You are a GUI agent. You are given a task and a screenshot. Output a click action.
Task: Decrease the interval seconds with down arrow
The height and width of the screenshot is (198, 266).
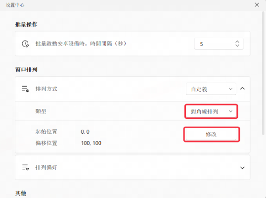coord(237,46)
